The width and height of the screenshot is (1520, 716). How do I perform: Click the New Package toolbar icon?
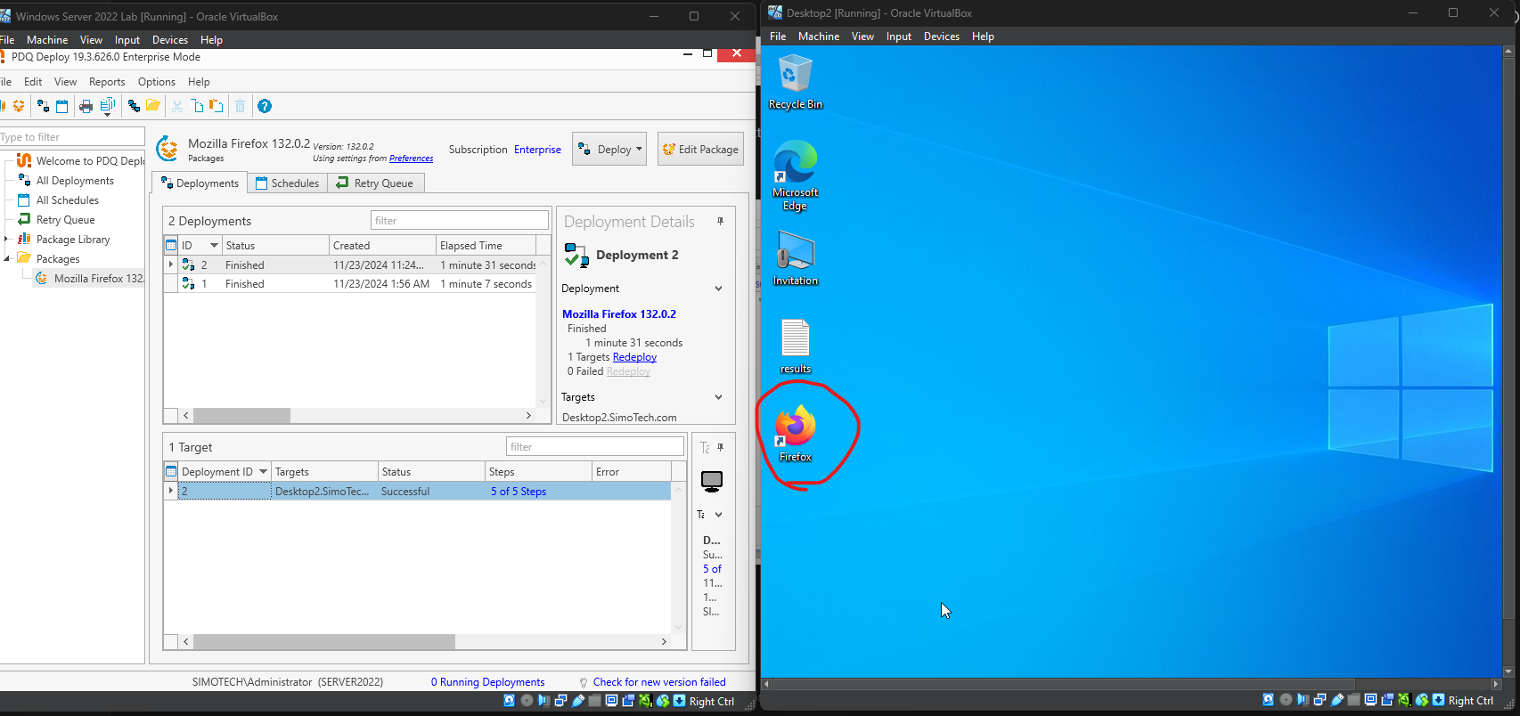click(18, 106)
